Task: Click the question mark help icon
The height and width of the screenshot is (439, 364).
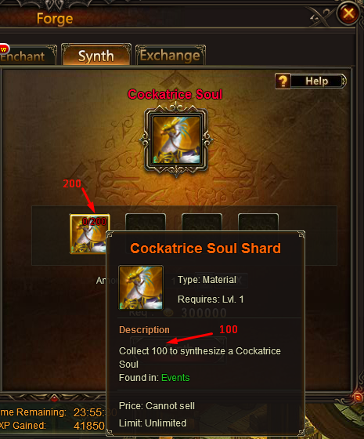Action: pyautogui.click(x=283, y=82)
